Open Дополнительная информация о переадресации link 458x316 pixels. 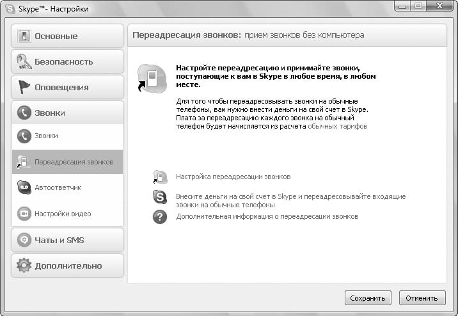click(267, 217)
